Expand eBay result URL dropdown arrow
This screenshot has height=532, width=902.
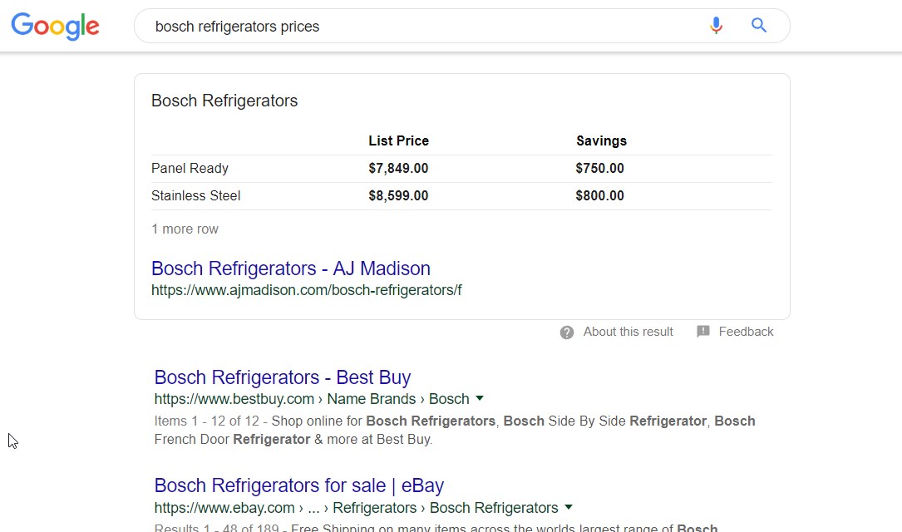pyautogui.click(x=569, y=507)
